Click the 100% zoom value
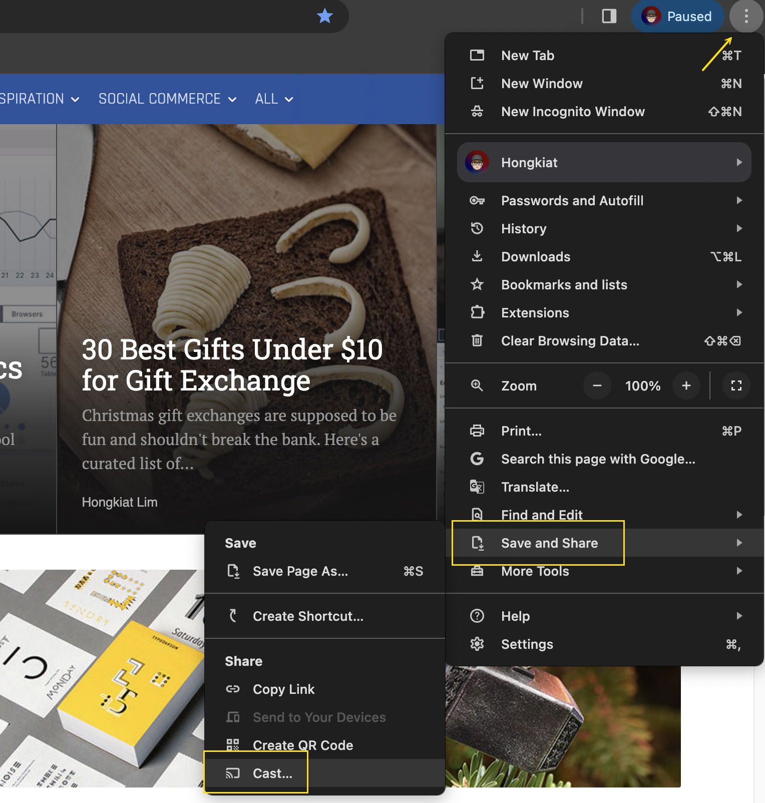The width and height of the screenshot is (765, 803). (643, 386)
